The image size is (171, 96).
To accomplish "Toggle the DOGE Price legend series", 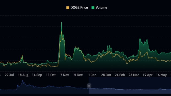I will 77,7.
